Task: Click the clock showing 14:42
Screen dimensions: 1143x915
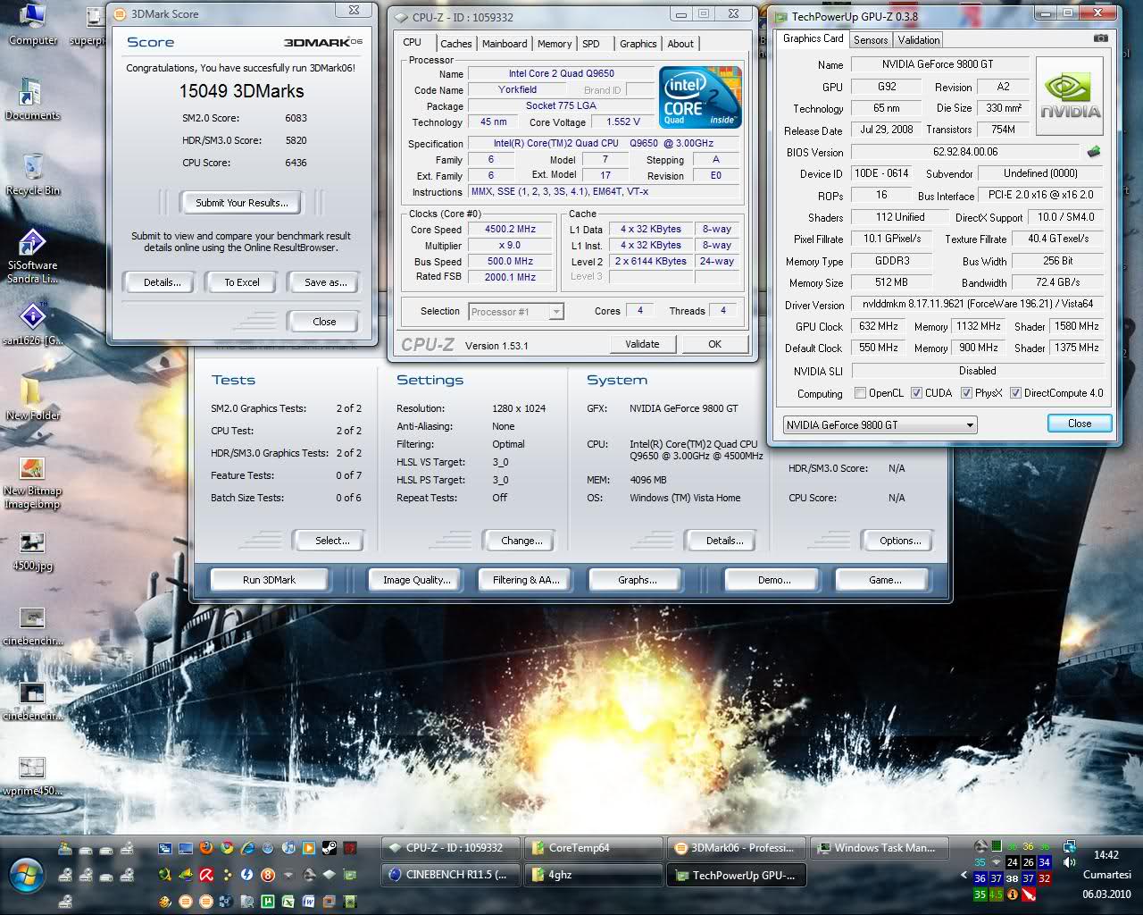Action: click(x=1106, y=855)
